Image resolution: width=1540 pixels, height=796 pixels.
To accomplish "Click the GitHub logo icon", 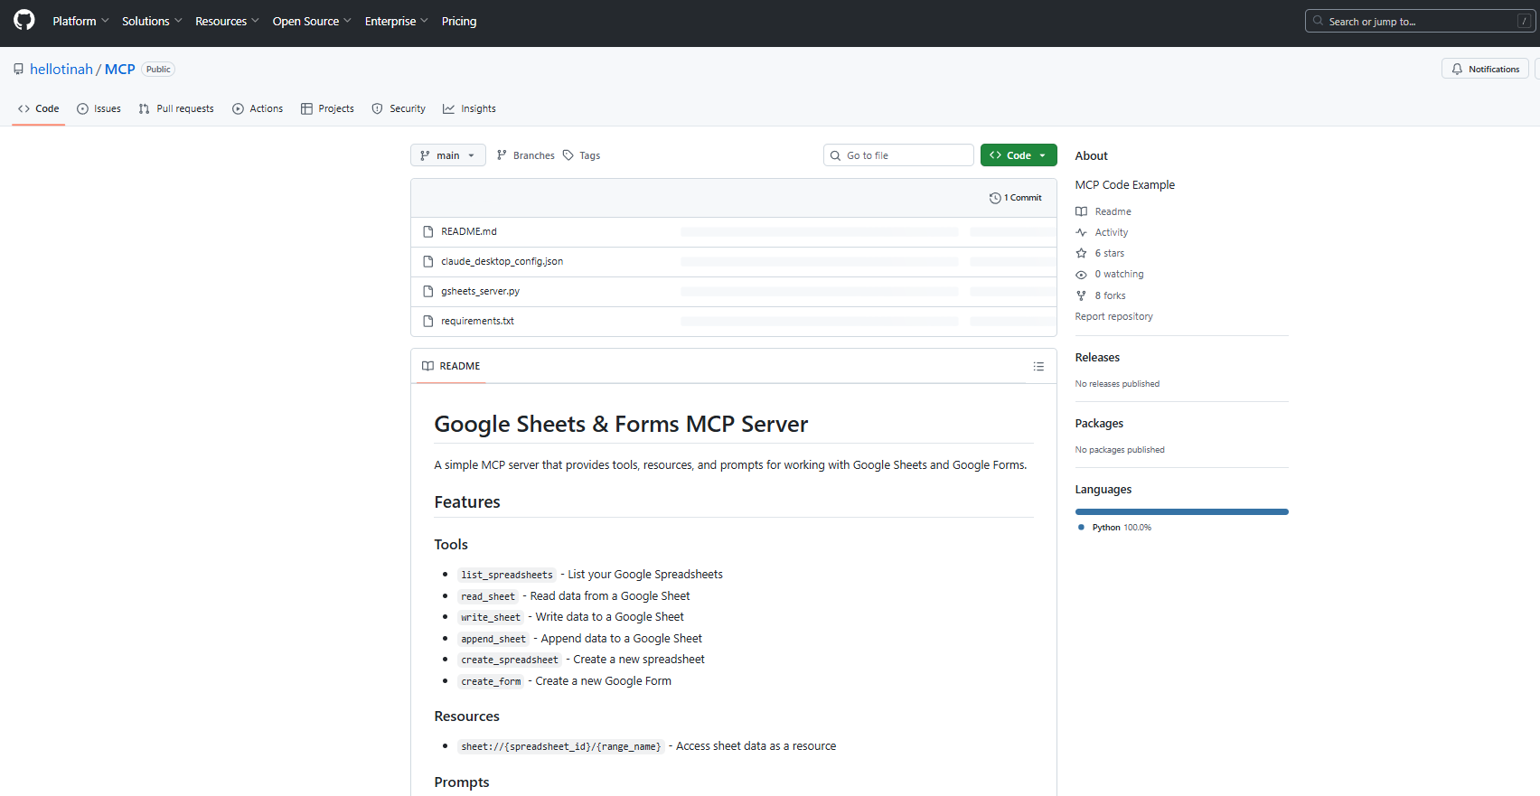I will pyautogui.click(x=24, y=20).
